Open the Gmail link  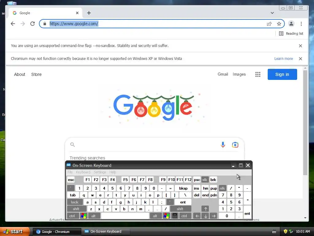tap(223, 74)
